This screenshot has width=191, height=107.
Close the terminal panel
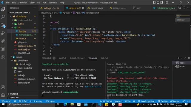pos(189,58)
